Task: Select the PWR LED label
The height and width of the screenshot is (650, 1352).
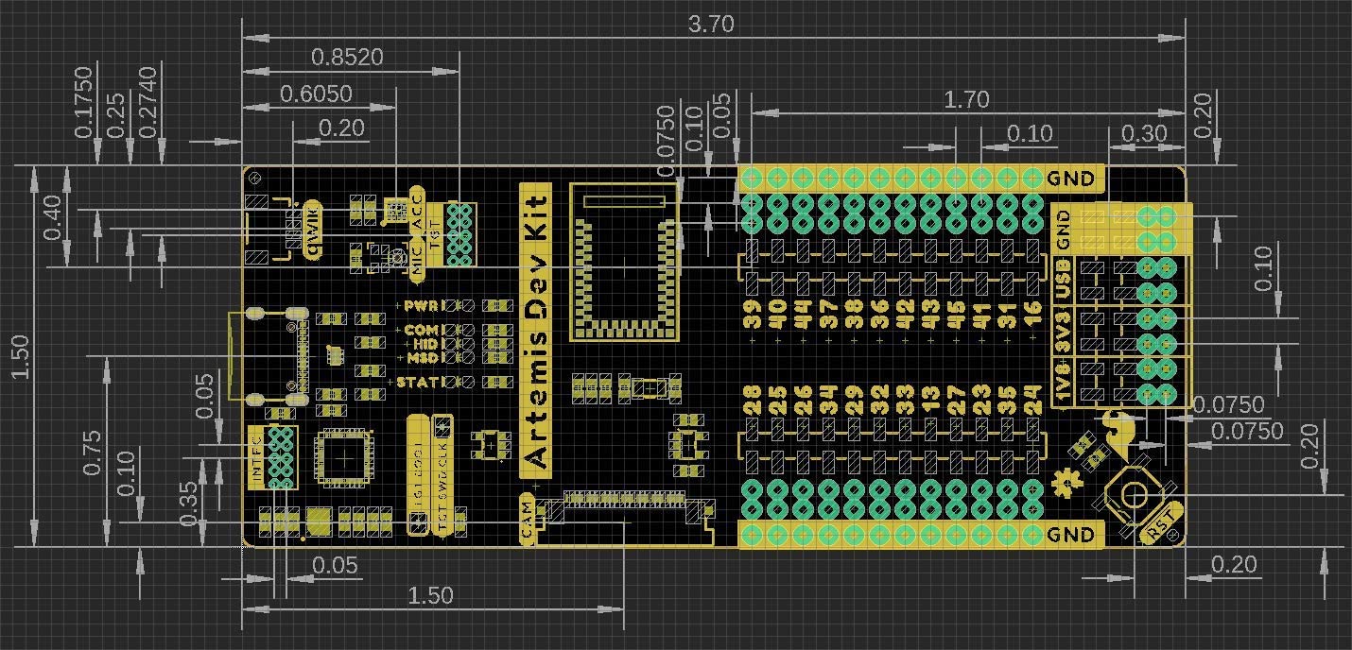Action: [419, 306]
